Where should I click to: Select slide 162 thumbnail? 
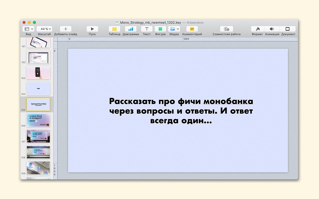(38, 57)
